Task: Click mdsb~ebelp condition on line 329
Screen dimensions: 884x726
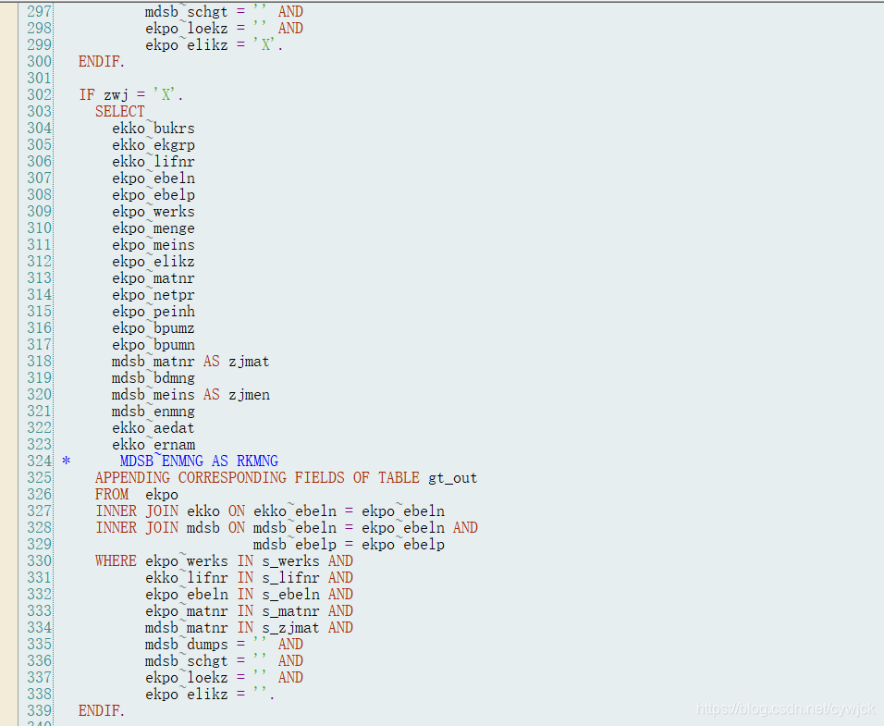Action: (349, 545)
